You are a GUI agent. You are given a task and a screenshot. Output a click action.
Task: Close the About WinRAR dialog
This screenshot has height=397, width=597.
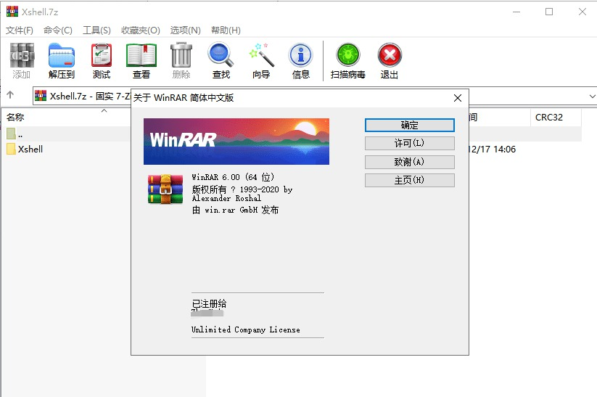tap(458, 98)
